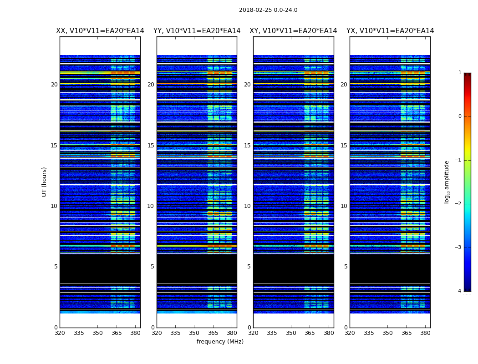Click the UT (hours) axis label

(x=44, y=182)
